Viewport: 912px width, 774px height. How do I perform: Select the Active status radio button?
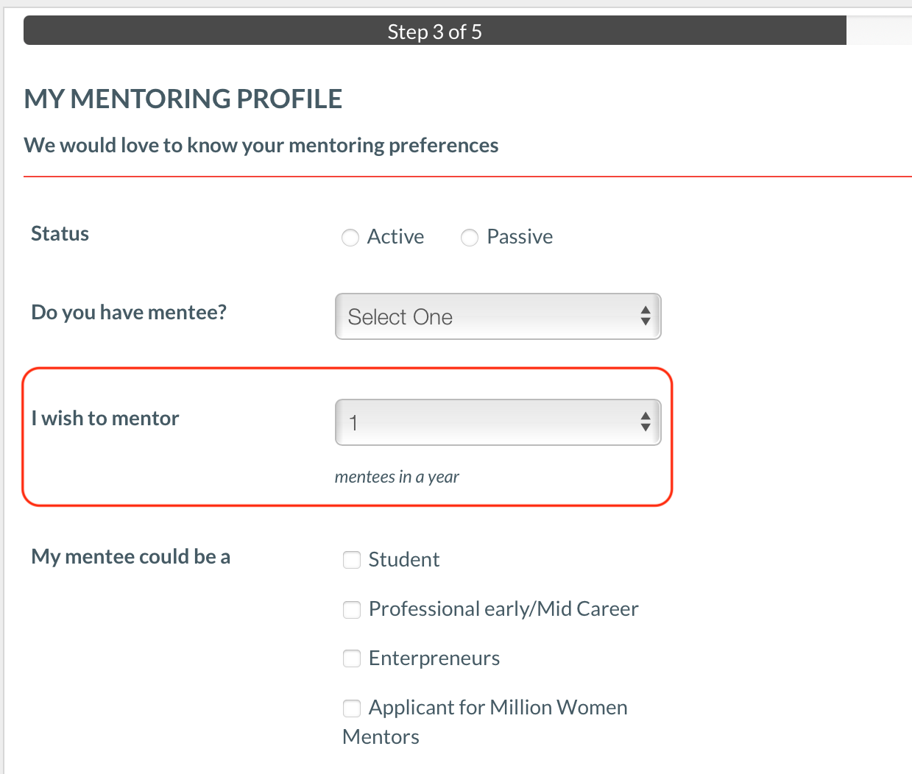pyautogui.click(x=350, y=238)
